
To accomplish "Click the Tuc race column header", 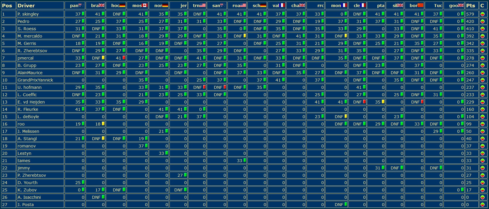I will tap(438, 6).
